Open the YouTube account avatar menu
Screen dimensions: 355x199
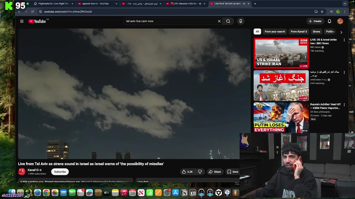click(x=340, y=21)
